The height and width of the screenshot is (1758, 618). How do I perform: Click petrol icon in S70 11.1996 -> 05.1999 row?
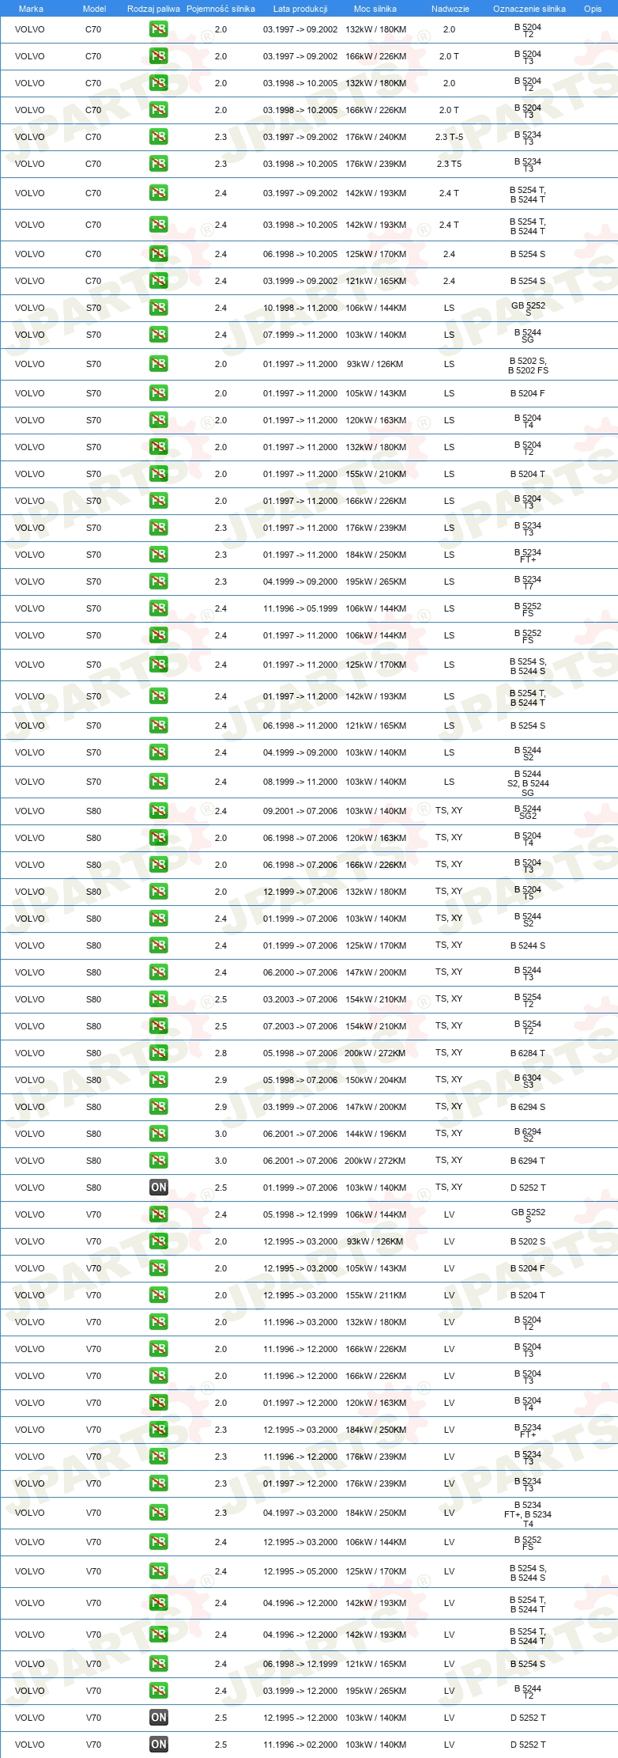pos(158,608)
